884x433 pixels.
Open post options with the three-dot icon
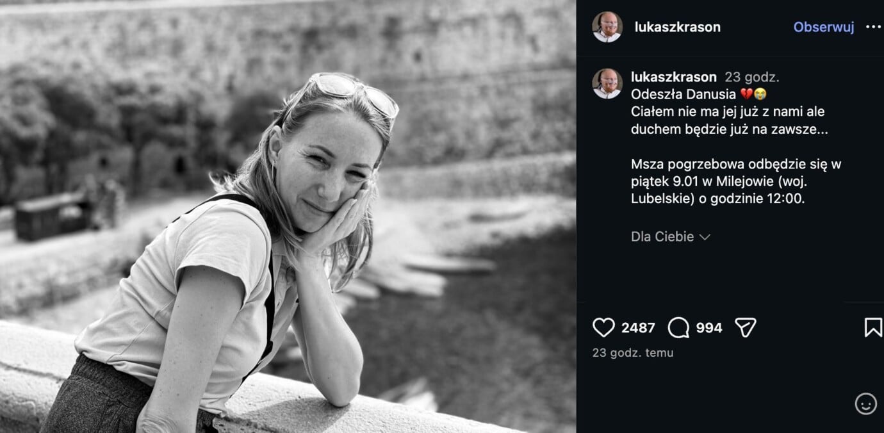[x=873, y=27]
